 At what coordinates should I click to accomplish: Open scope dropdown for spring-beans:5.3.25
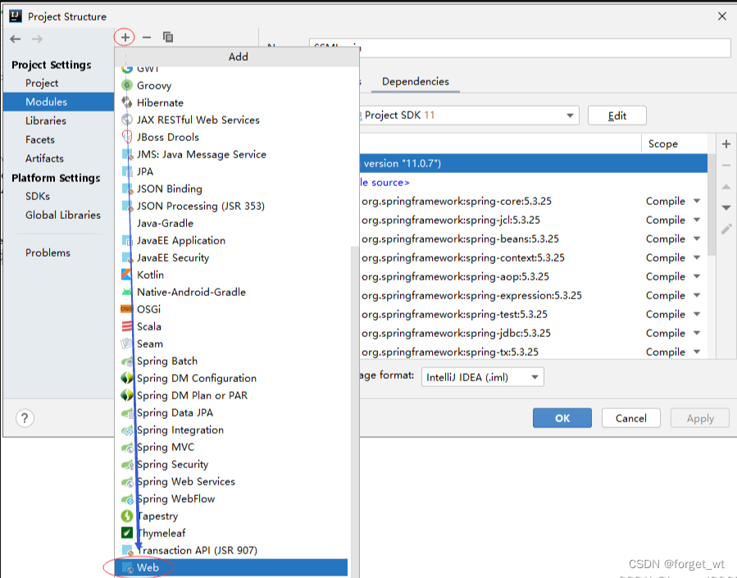(697, 239)
